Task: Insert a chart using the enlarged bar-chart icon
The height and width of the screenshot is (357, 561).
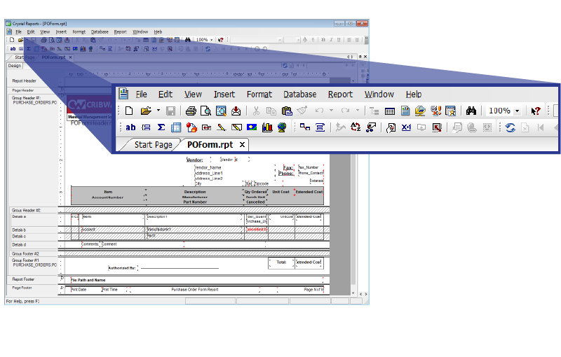Action: tap(266, 127)
